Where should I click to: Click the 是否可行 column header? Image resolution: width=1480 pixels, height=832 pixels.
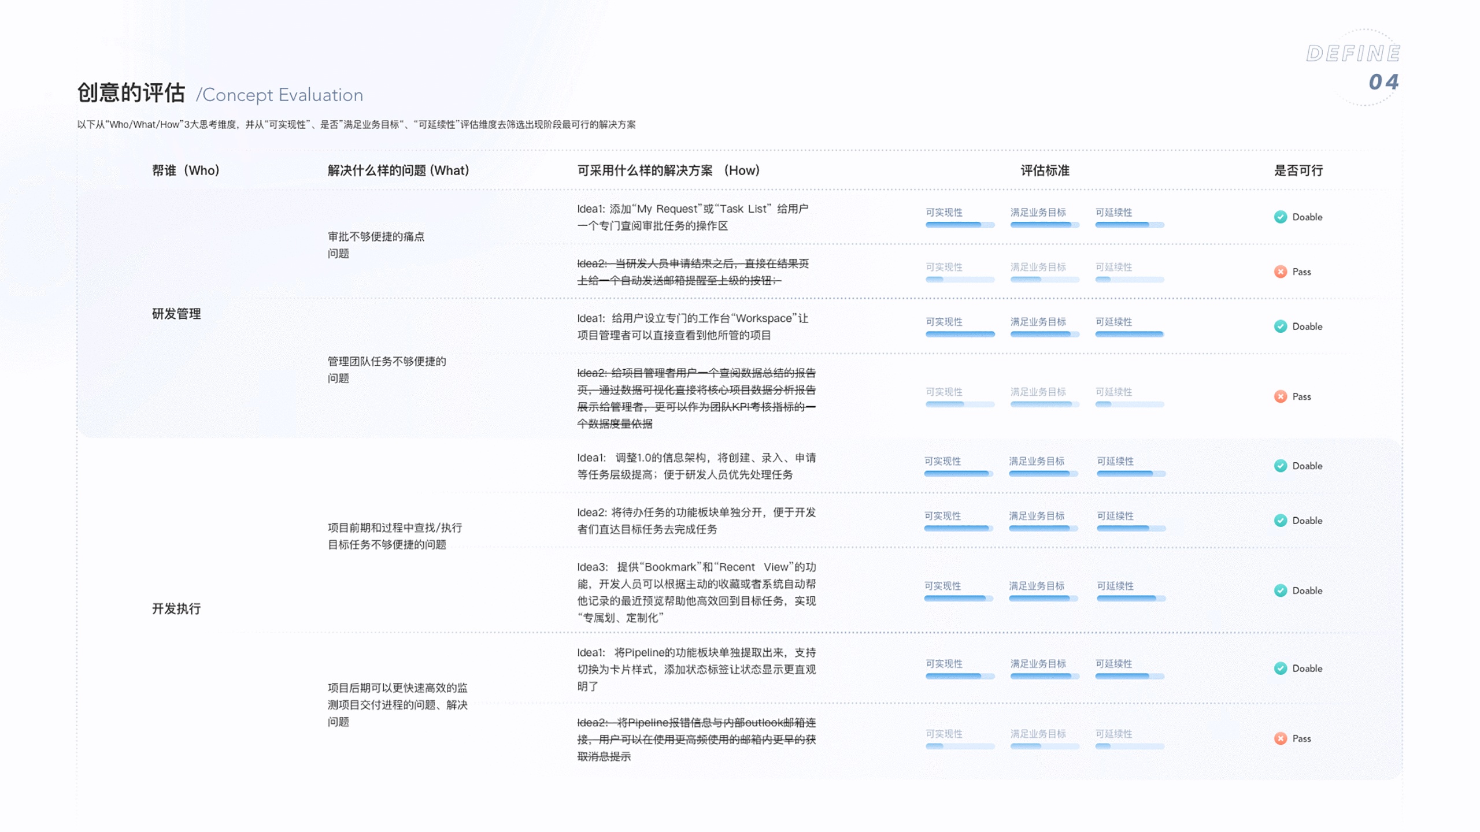point(1298,170)
